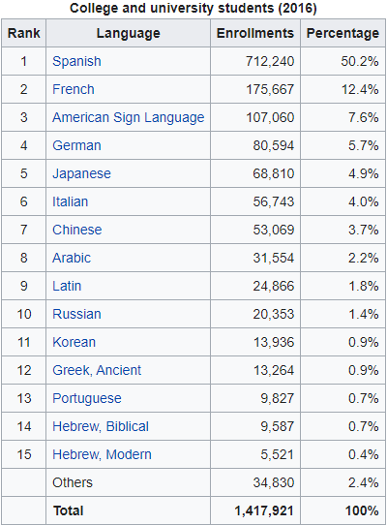Follow the Hebrew, Modern link
Screen dimensions: 387x525
pos(102,454)
